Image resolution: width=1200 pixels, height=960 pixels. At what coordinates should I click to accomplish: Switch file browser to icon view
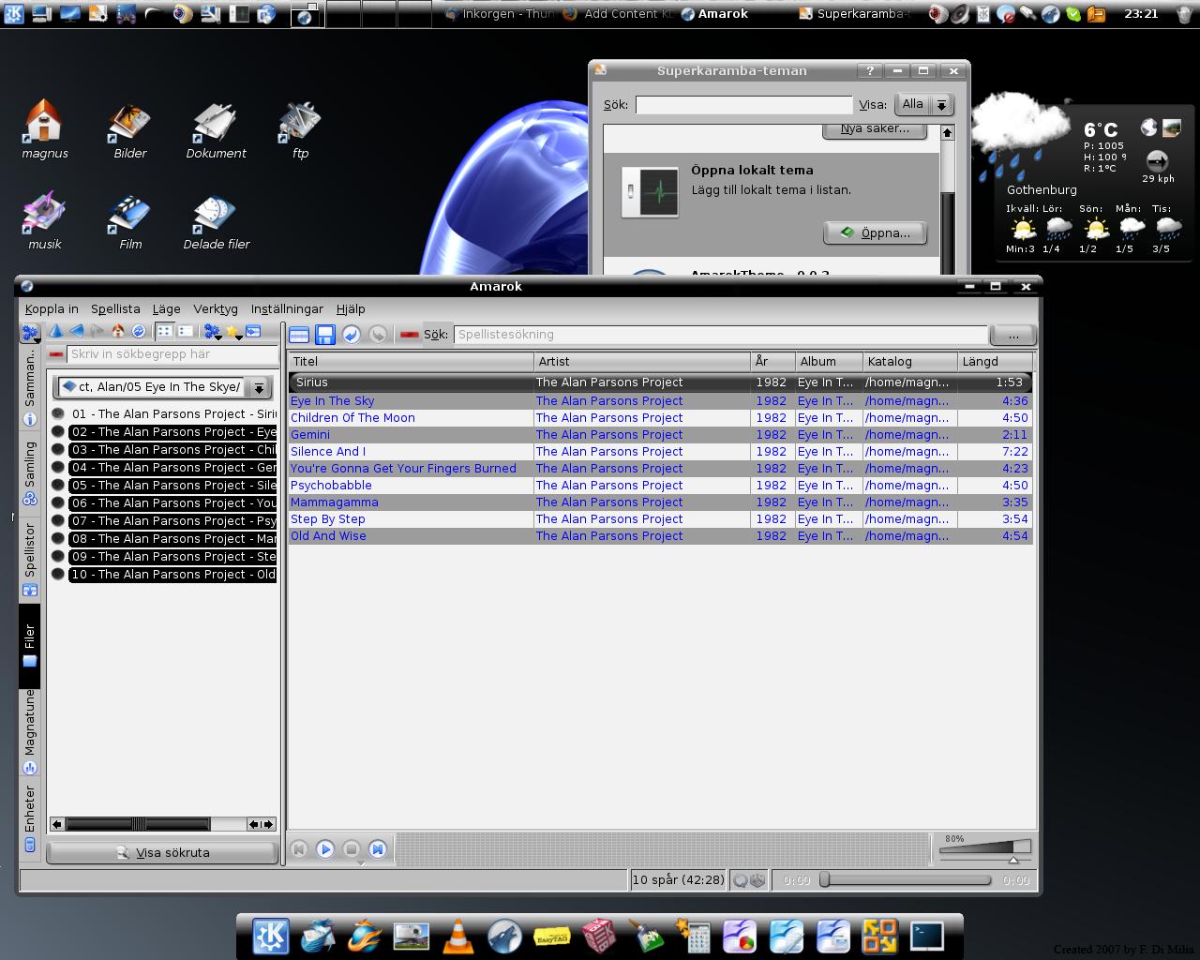164,331
